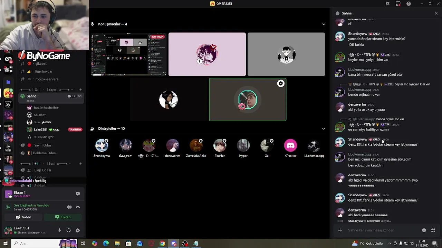Open the Windows Start menu
Screen dimensions: 442x248
pyautogui.click(x=5, y=244)
